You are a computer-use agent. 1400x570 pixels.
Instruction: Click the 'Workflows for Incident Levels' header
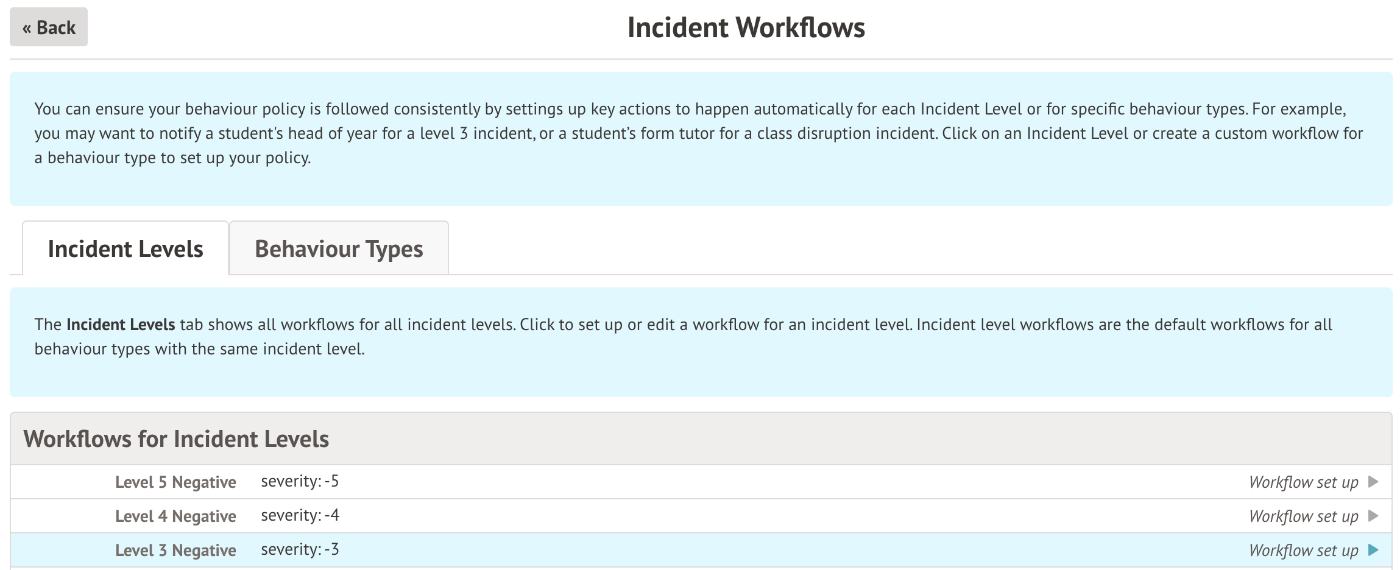point(176,439)
